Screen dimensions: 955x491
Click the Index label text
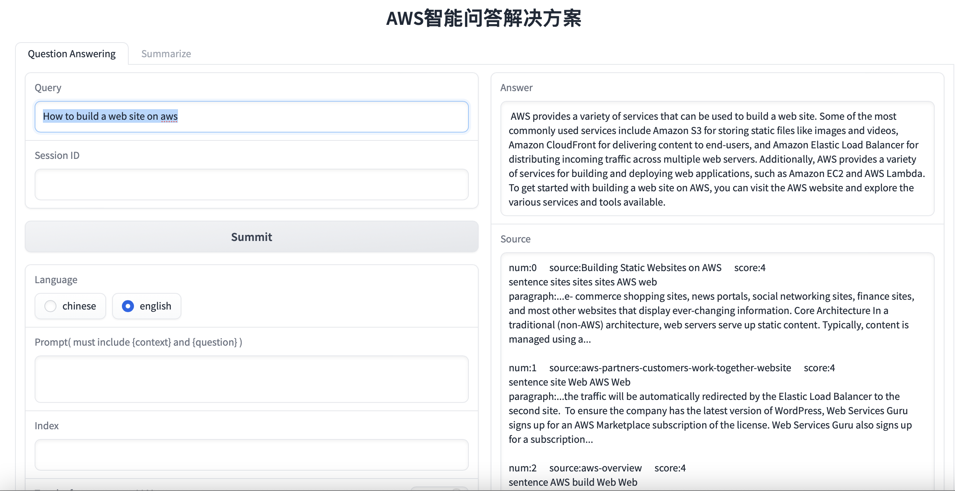pyautogui.click(x=47, y=426)
